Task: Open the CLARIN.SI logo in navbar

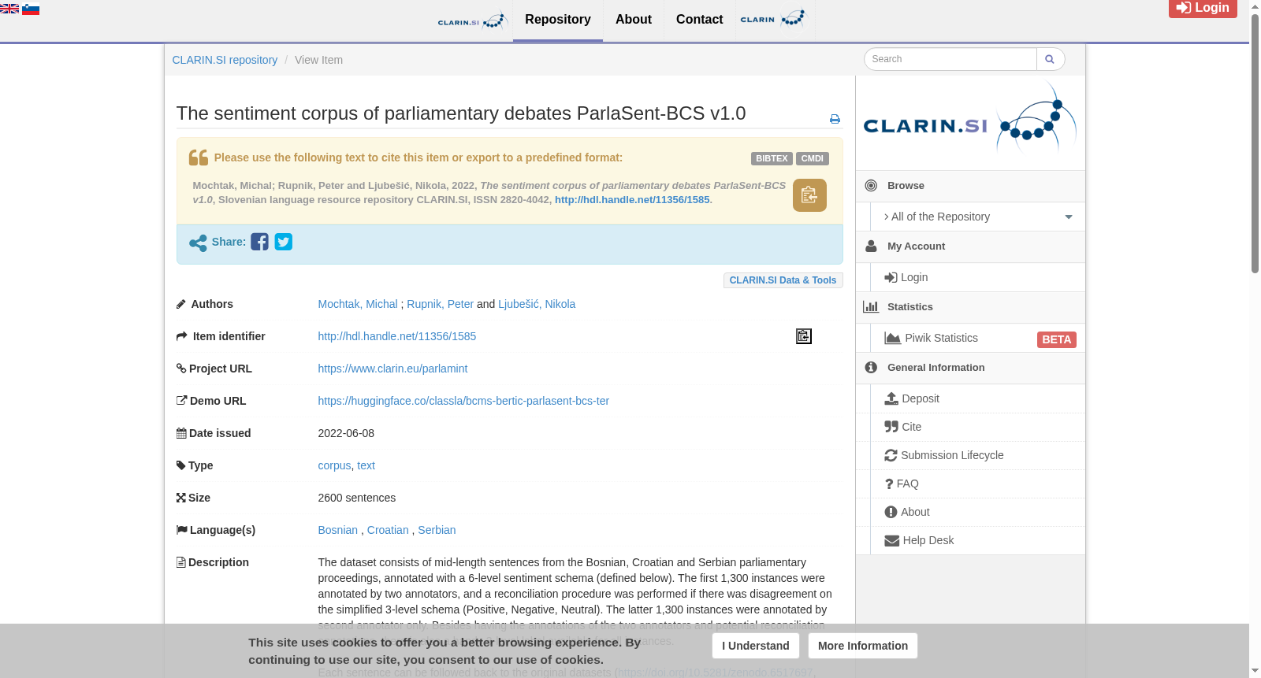Action: (472, 20)
